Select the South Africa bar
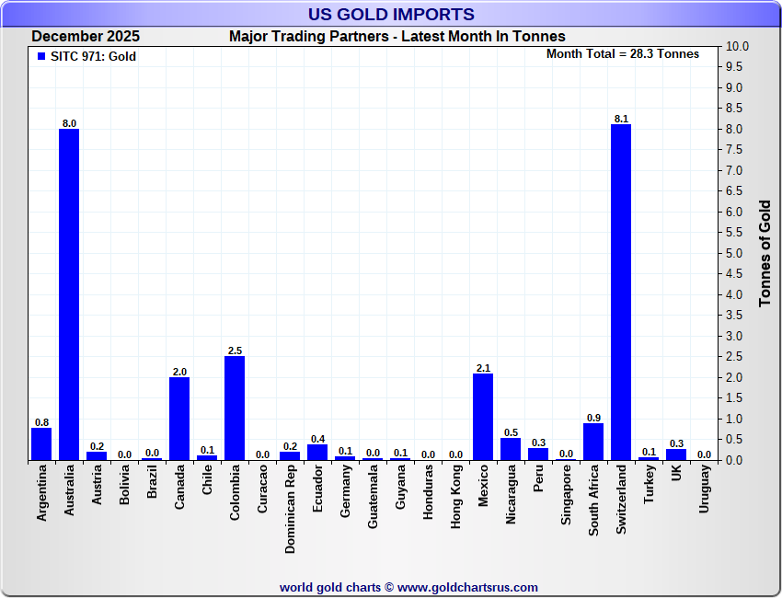This screenshot has width=782, height=598. 593,442
